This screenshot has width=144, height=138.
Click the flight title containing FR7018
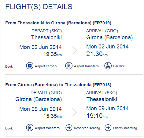(x=58, y=85)
